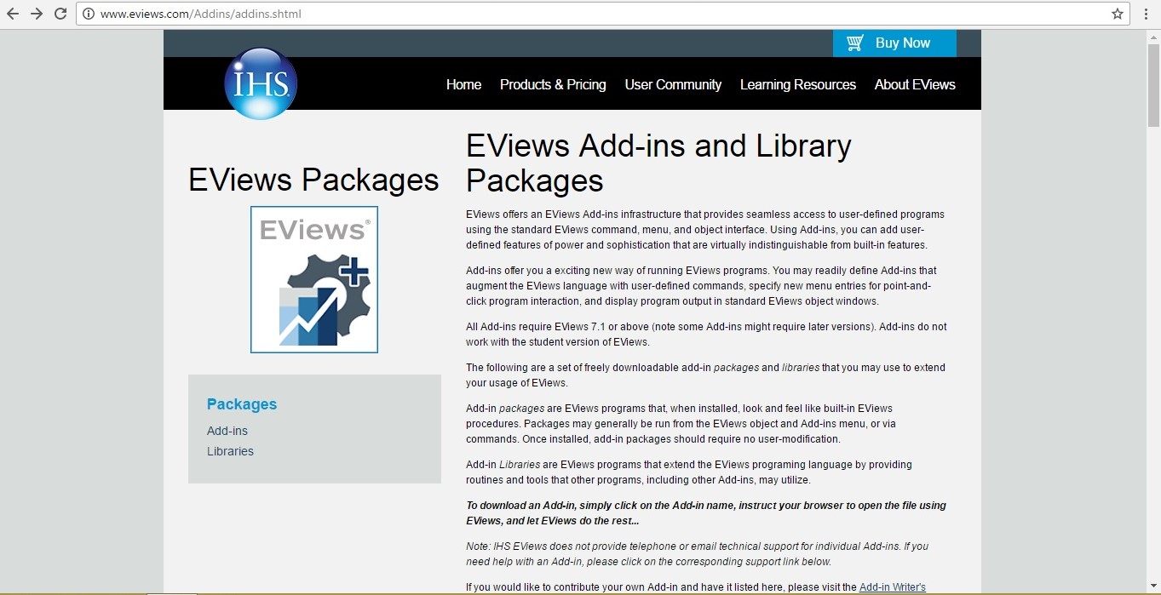Click the EViews add-ins package image

314,279
